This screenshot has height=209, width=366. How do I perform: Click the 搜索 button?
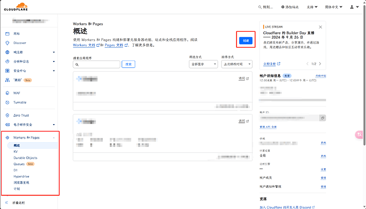128,64
